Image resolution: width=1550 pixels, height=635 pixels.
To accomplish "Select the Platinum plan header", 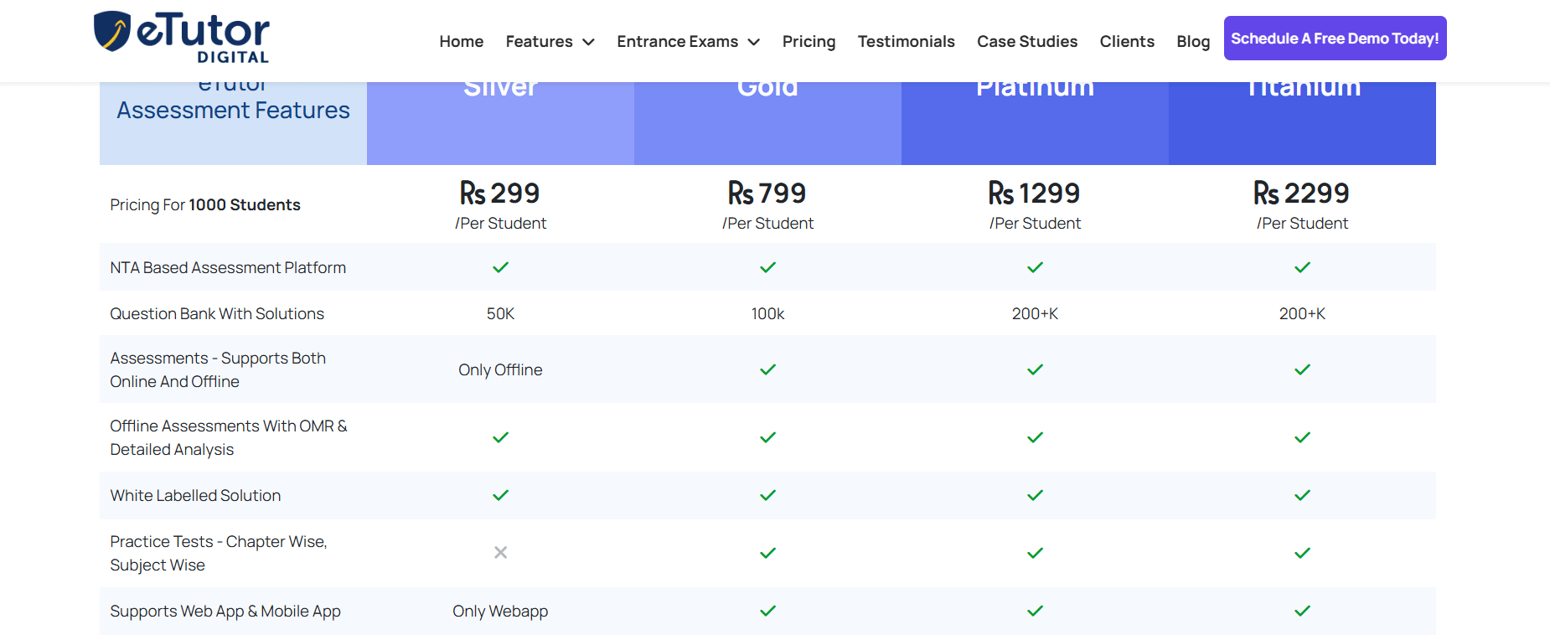I will pos(1035,117).
